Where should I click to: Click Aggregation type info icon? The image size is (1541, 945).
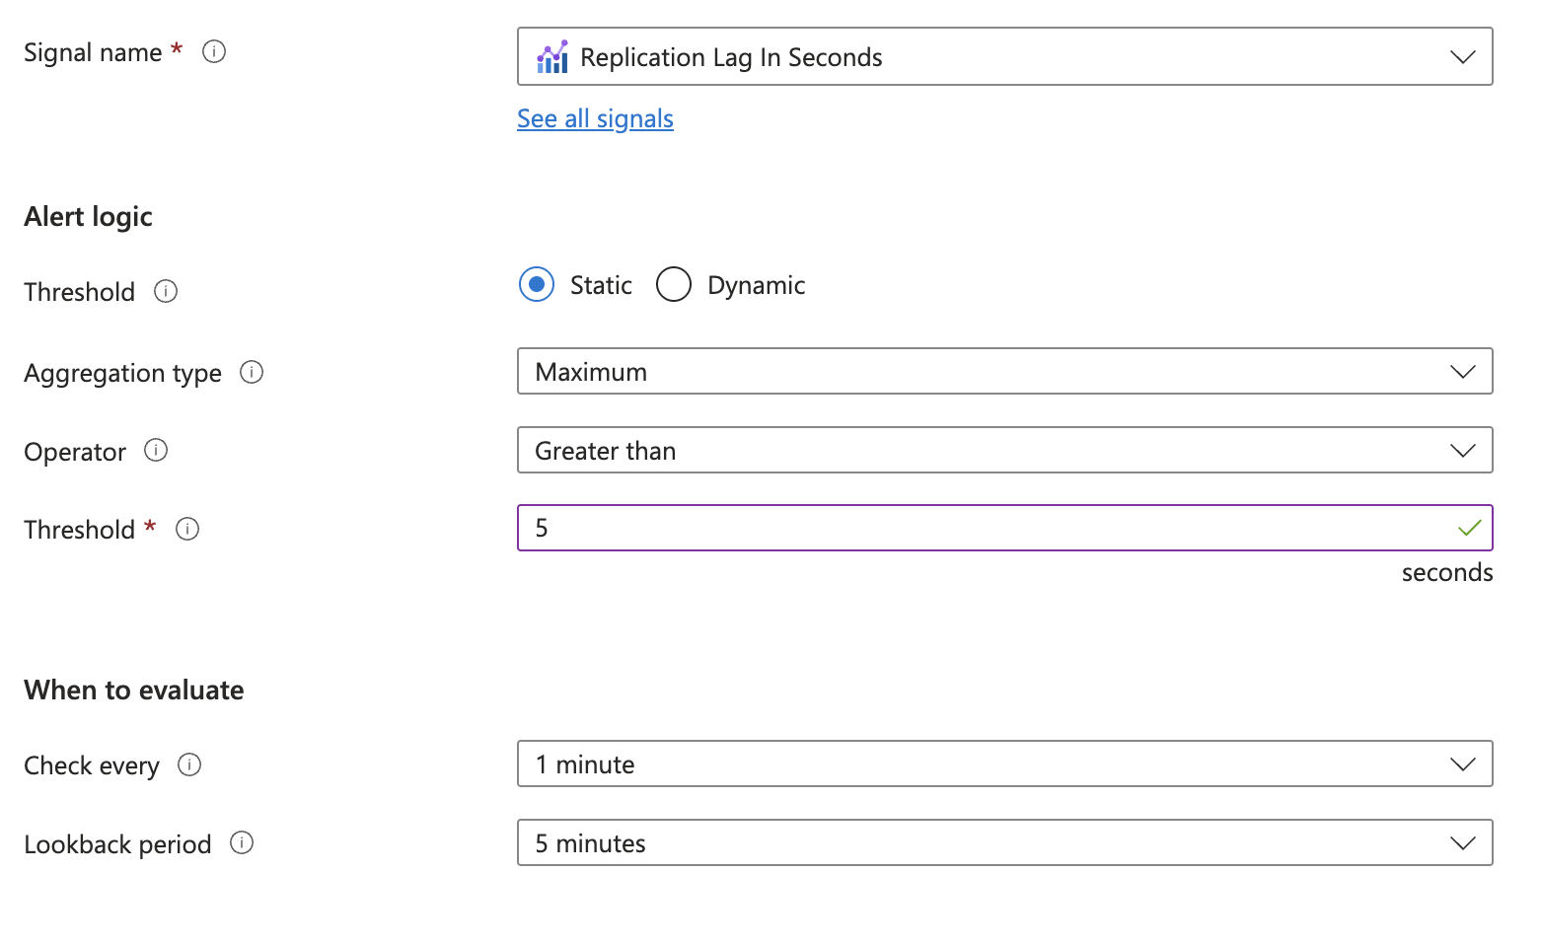[252, 372]
